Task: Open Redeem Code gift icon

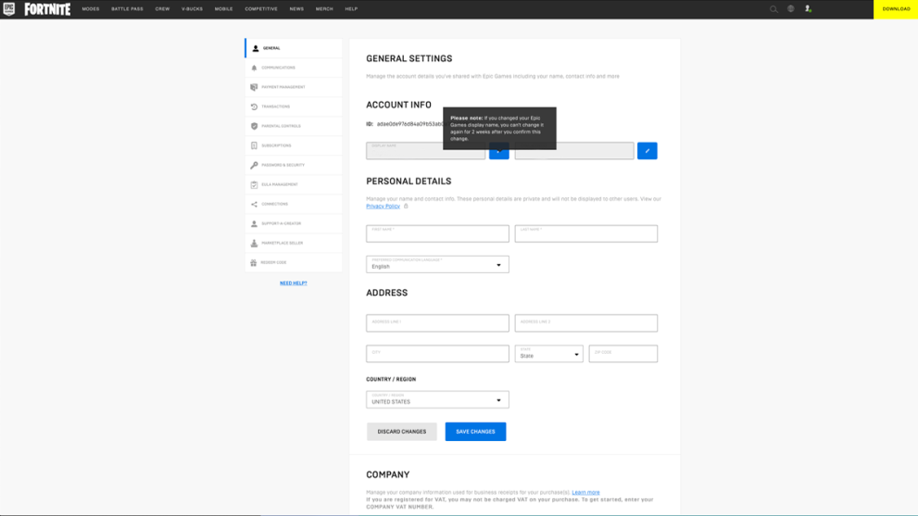Action: [x=254, y=262]
